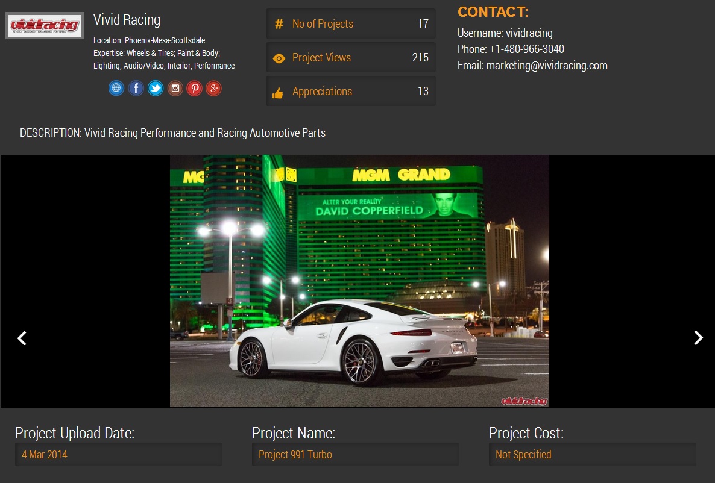Open Vivid Racing website via globe icon

coord(116,88)
